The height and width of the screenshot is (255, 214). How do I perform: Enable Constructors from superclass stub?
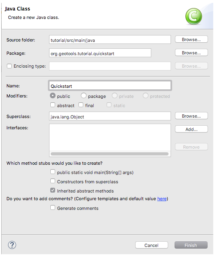(53, 181)
